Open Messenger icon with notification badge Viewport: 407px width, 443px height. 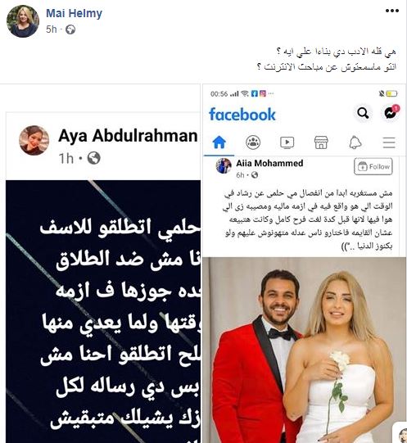click(391, 113)
